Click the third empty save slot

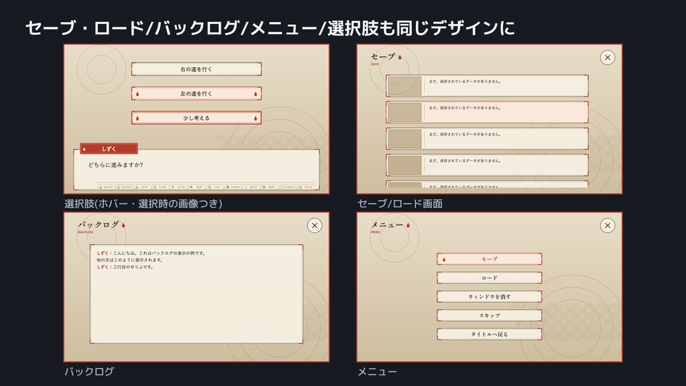click(x=487, y=139)
